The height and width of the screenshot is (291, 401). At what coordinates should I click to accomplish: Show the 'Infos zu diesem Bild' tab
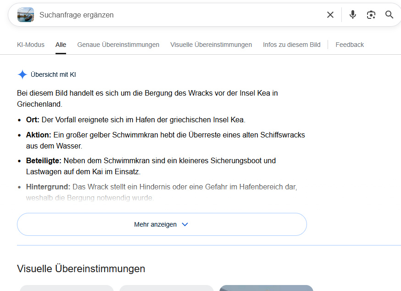291,45
